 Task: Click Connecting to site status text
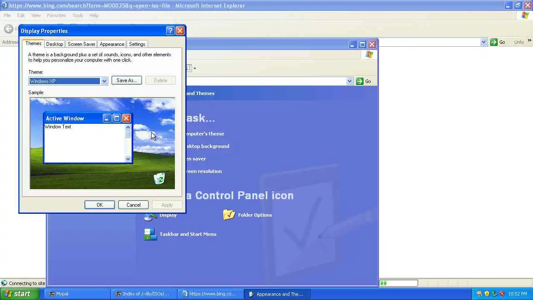[x=27, y=283]
